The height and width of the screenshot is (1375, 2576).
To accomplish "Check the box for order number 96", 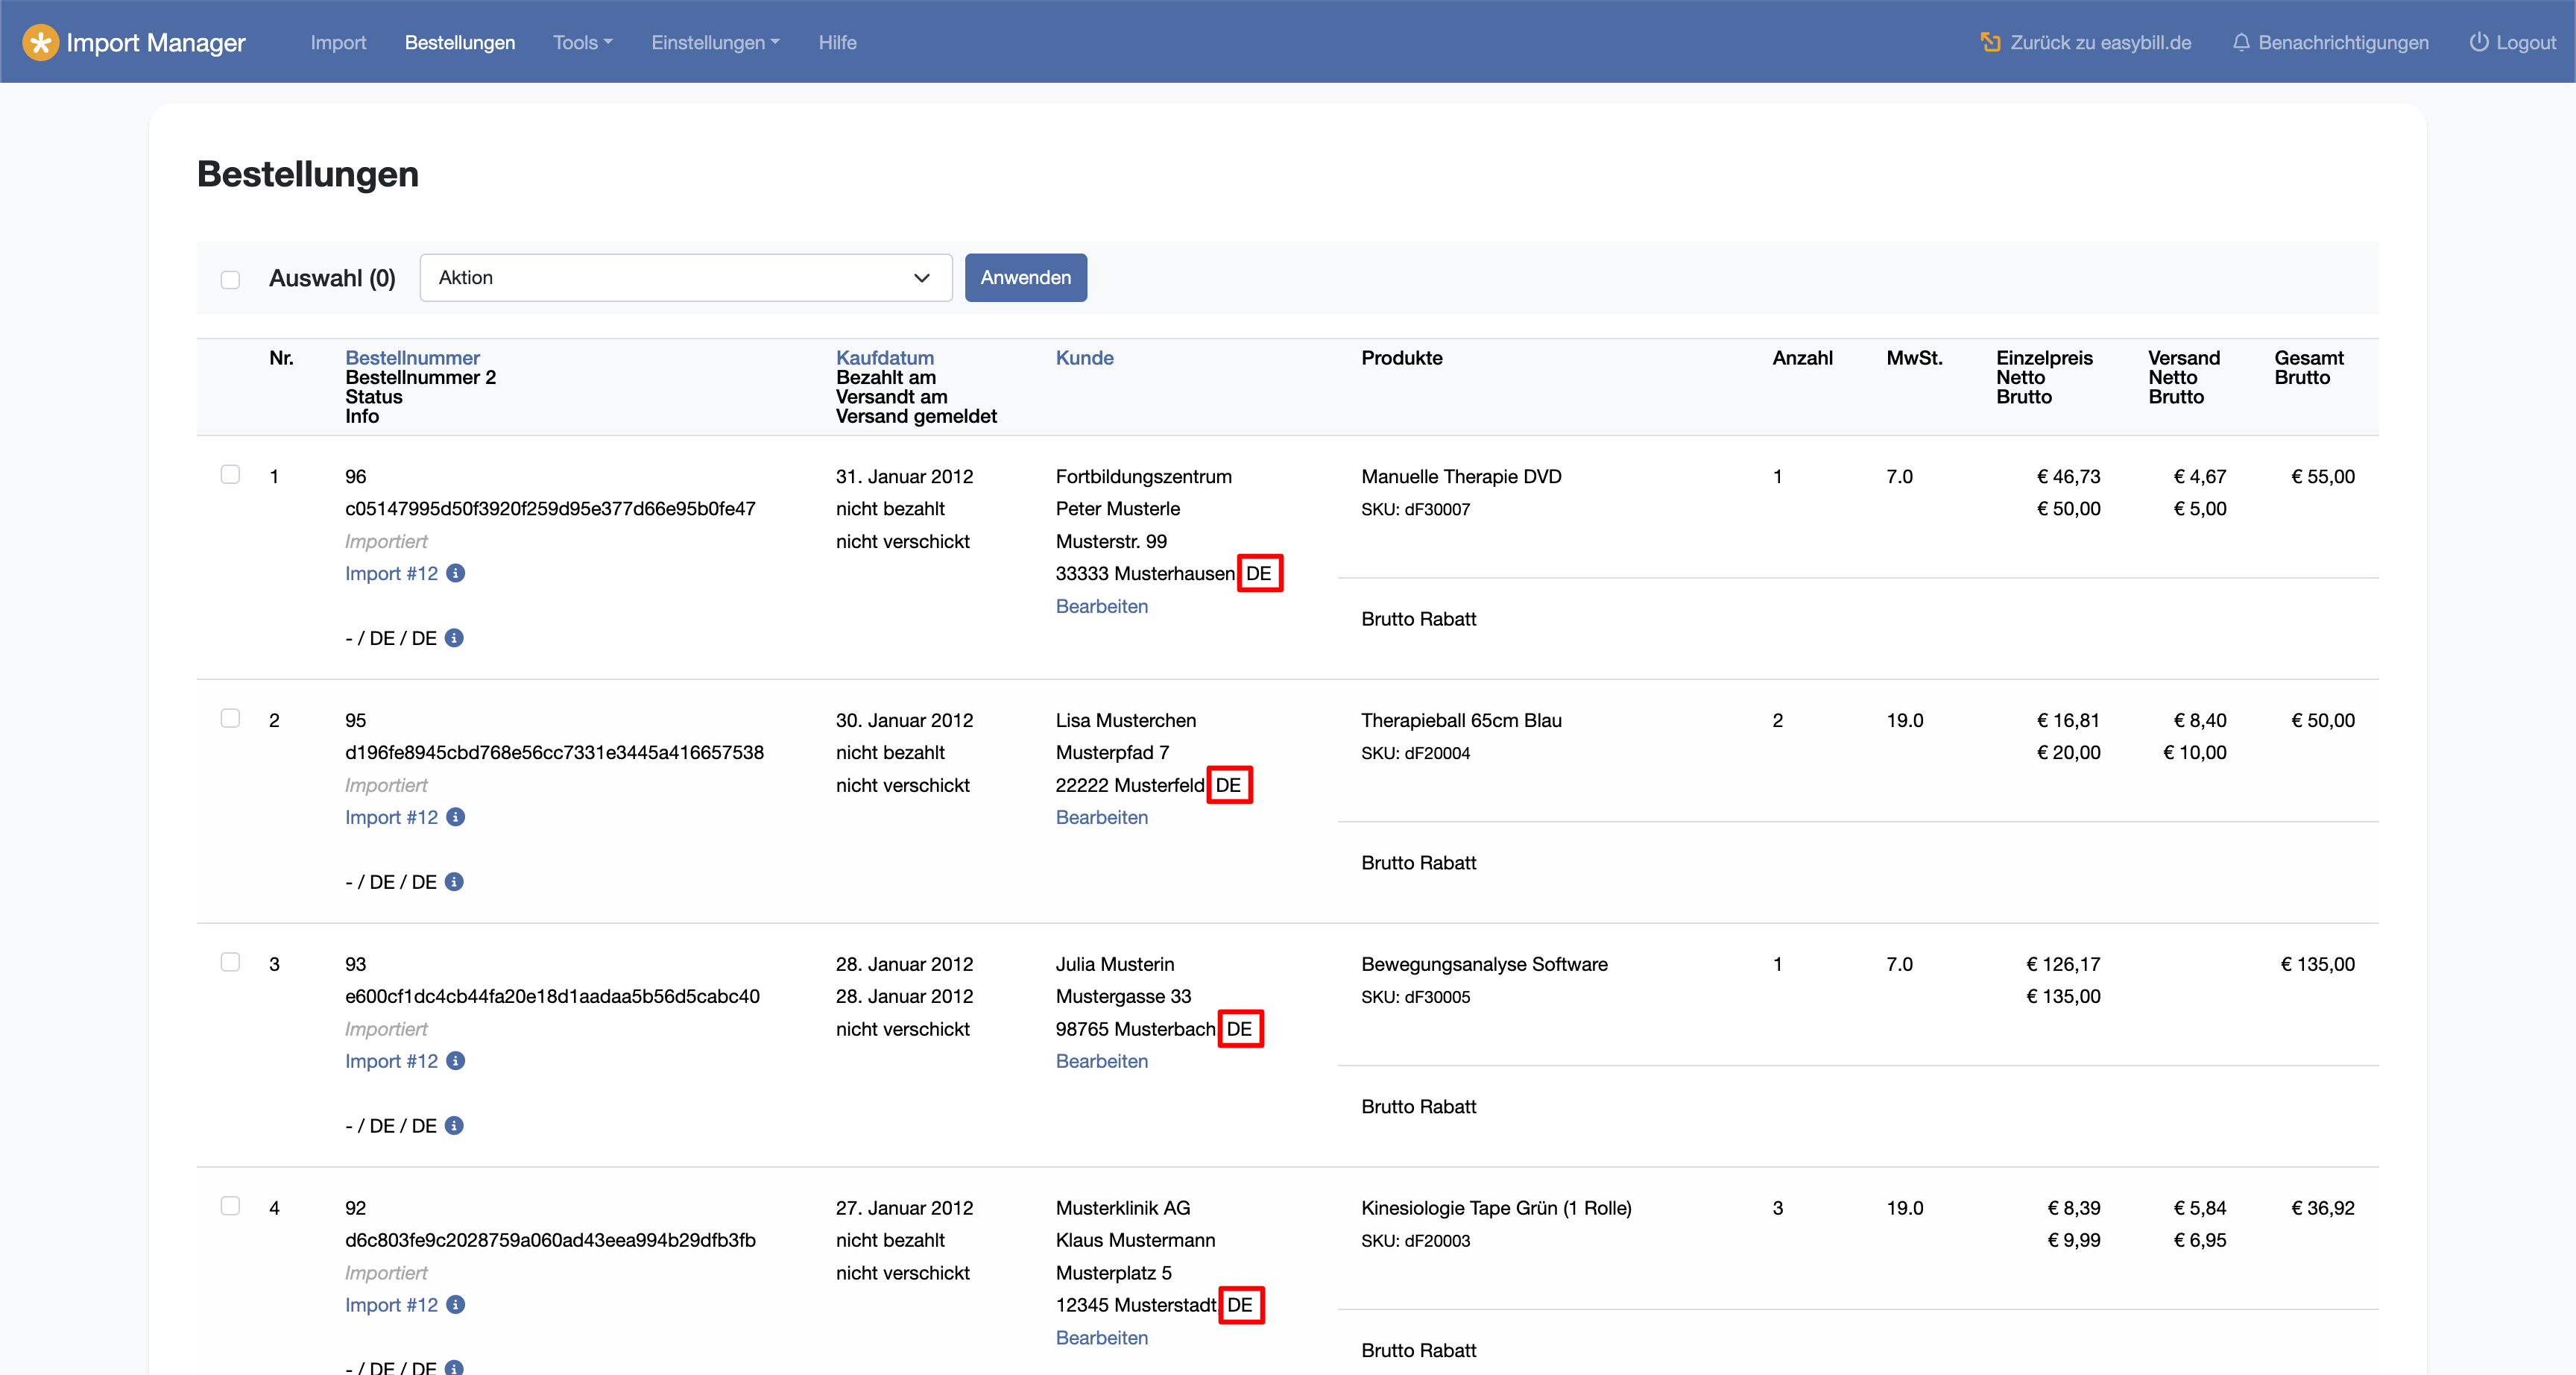I will 230,474.
